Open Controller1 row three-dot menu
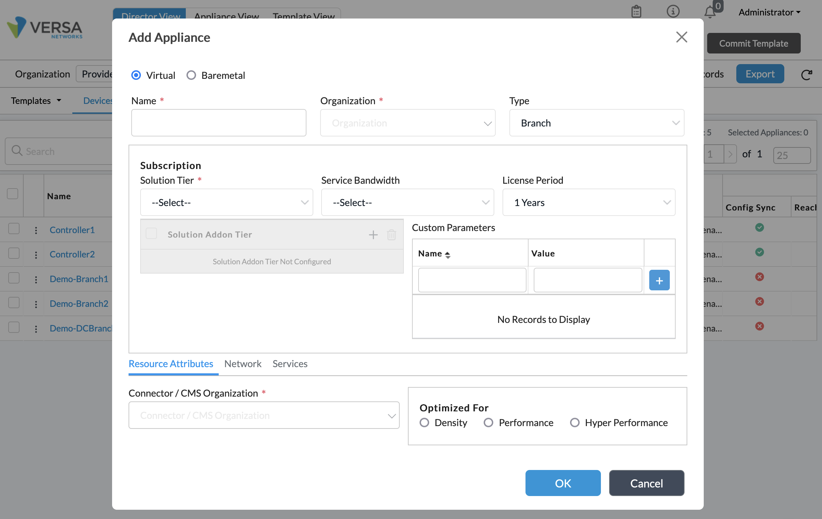The height and width of the screenshot is (519, 822). [x=36, y=230]
